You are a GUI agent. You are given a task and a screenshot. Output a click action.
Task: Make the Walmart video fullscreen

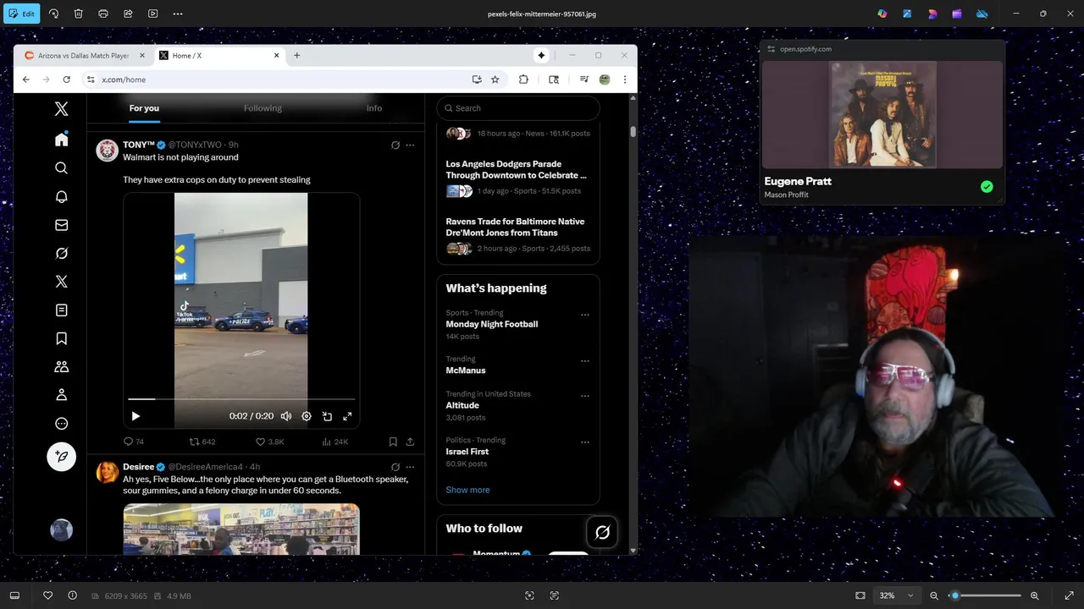tap(347, 416)
